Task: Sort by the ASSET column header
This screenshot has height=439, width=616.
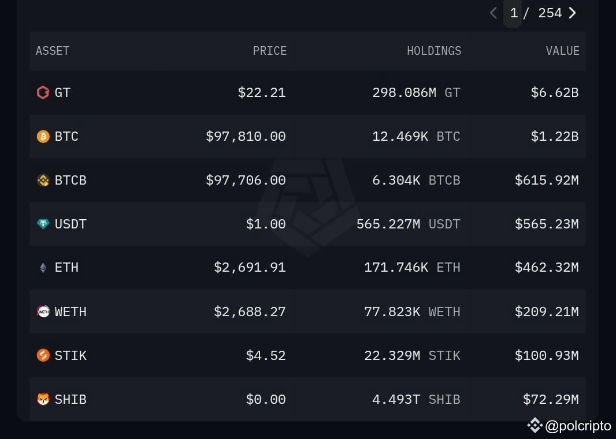Action: [53, 51]
